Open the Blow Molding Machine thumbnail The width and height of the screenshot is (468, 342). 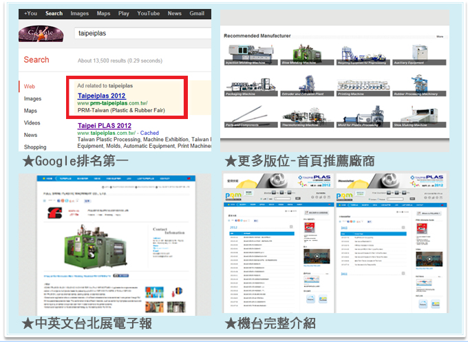[307, 54]
